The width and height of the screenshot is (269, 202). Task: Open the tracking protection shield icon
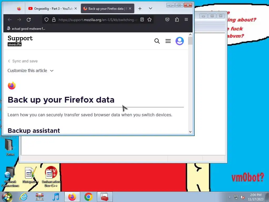point(46,19)
